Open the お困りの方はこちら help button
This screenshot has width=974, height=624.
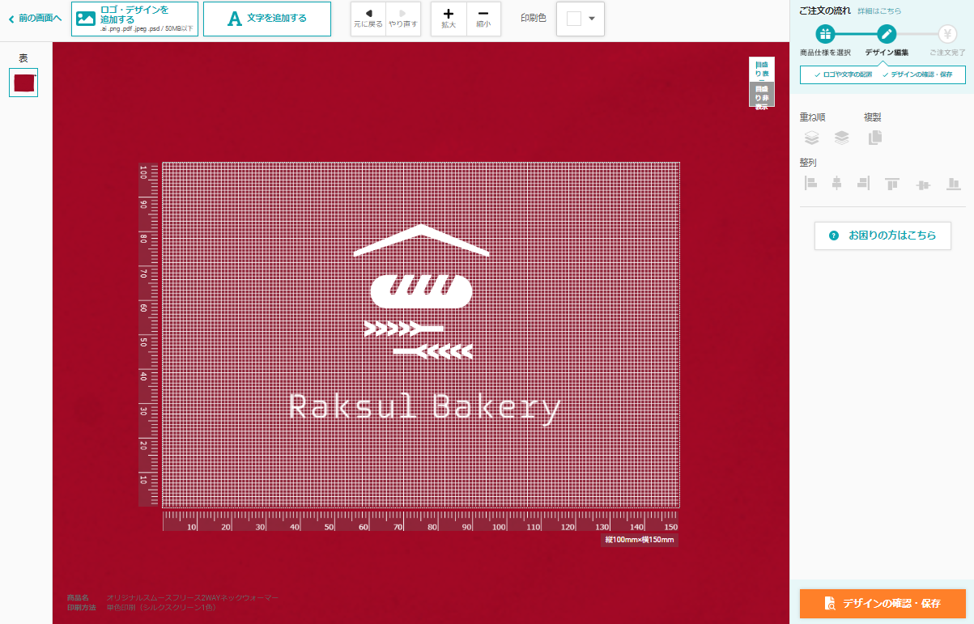883,236
